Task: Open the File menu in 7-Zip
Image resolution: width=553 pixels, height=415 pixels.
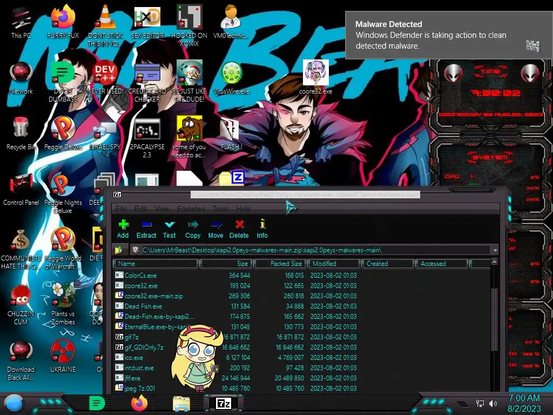Action: (120, 209)
